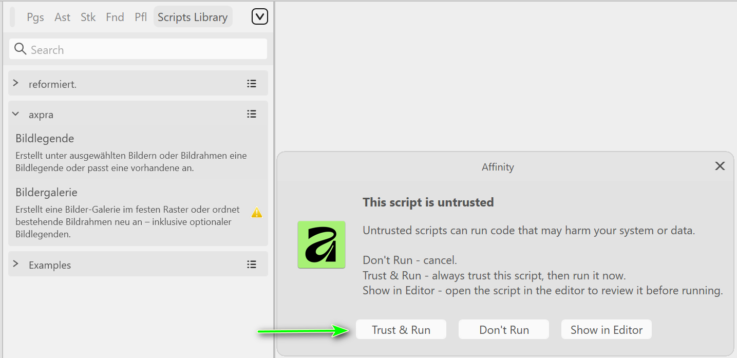Switch to the Ast tab
This screenshot has height=358, width=737.
(x=63, y=17)
